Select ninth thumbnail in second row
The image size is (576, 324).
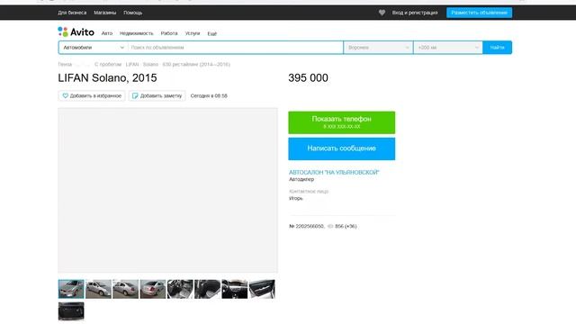point(71,311)
